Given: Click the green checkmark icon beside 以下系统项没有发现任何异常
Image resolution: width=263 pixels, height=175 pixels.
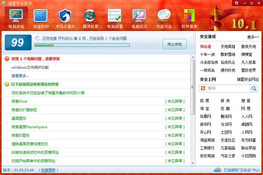Looking at the screenshot, I should point(7,84).
